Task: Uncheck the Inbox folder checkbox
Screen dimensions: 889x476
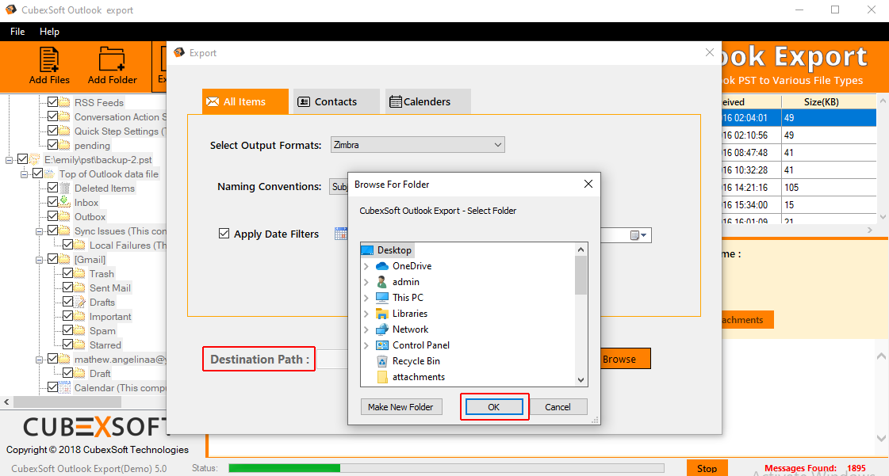Action: click(52, 203)
